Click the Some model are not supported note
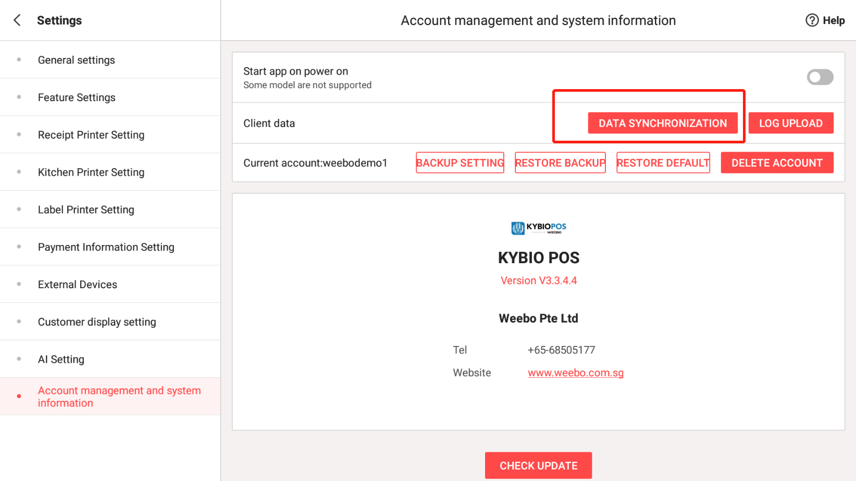 307,85
